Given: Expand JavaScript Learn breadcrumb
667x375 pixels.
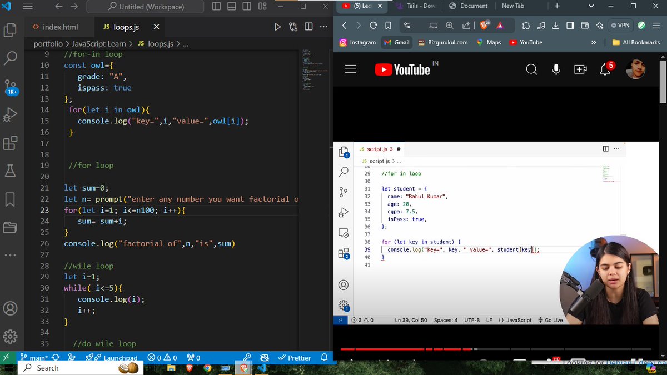Looking at the screenshot, I should [x=99, y=43].
